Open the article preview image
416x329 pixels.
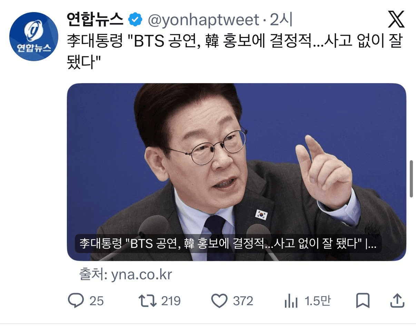(236, 172)
